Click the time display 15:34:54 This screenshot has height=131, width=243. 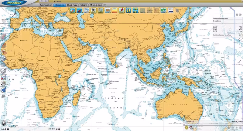[190, 122]
